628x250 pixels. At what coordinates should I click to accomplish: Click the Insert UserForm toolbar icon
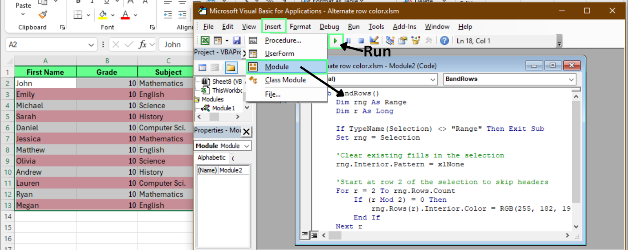click(x=217, y=40)
